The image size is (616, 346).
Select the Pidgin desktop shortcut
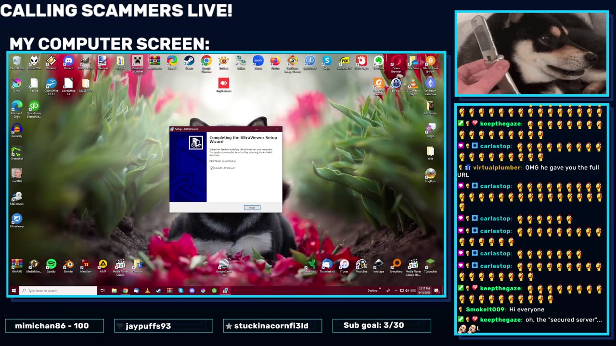430,131
